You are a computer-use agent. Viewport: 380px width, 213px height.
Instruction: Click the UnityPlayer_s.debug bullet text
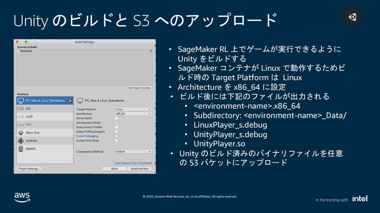click(x=230, y=134)
